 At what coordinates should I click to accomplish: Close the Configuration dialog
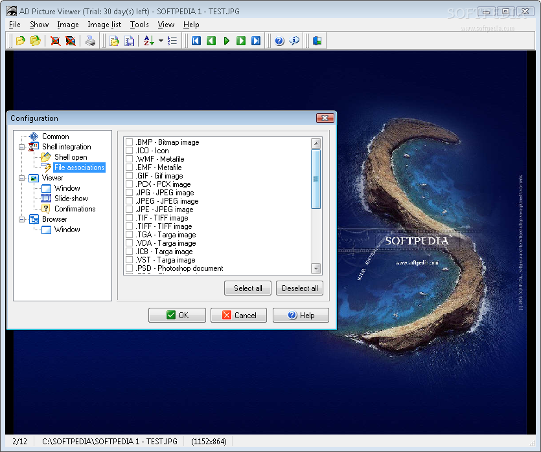[x=325, y=118]
